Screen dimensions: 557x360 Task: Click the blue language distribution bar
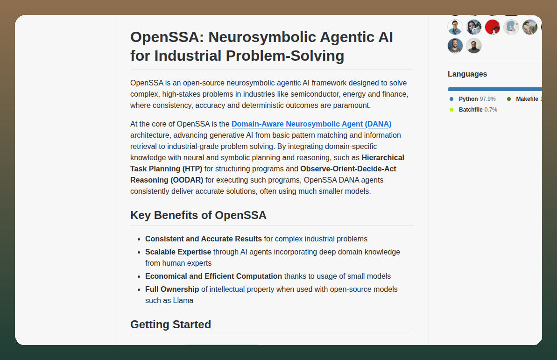click(x=495, y=89)
